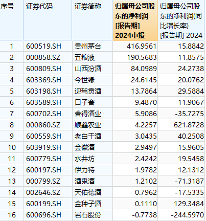This screenshot has height=221, width=206.
Task: Select stock code 000860.SZ
Action: (x=43, y=125)
